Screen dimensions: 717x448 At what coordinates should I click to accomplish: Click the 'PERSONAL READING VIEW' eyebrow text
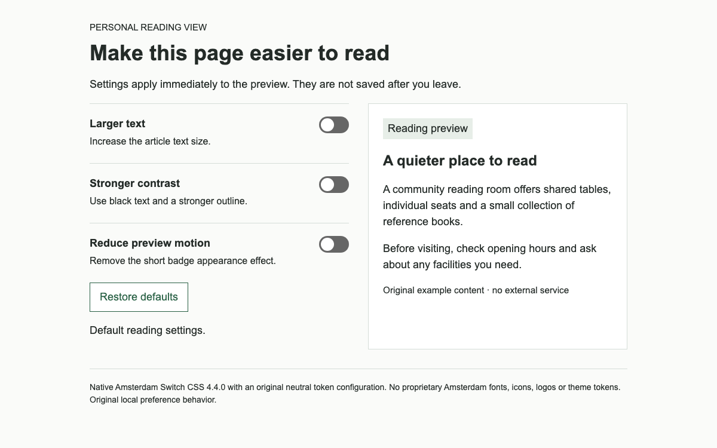148,27
